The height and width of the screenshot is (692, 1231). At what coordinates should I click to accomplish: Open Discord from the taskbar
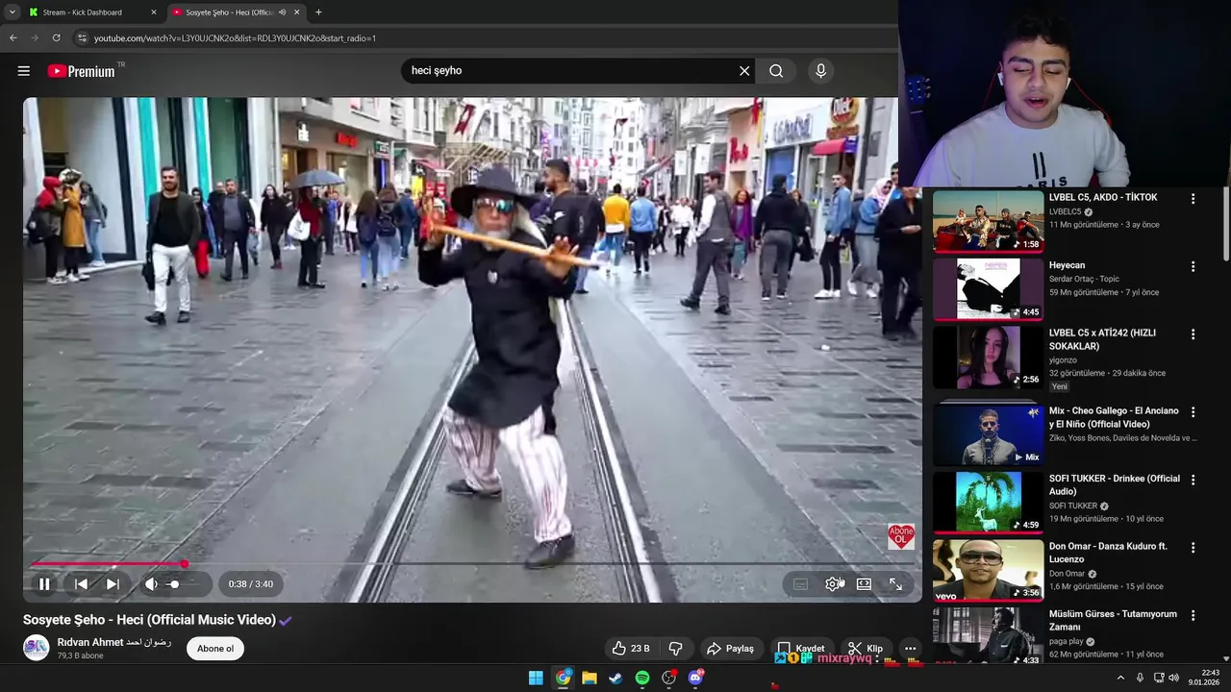coord(695,678)
